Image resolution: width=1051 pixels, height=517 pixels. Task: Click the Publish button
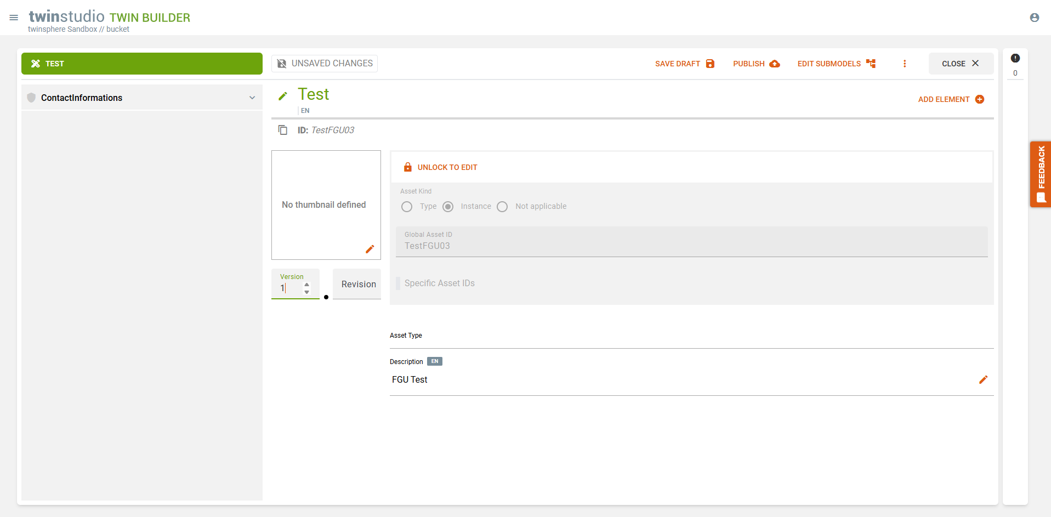click(x=756, y=64)
